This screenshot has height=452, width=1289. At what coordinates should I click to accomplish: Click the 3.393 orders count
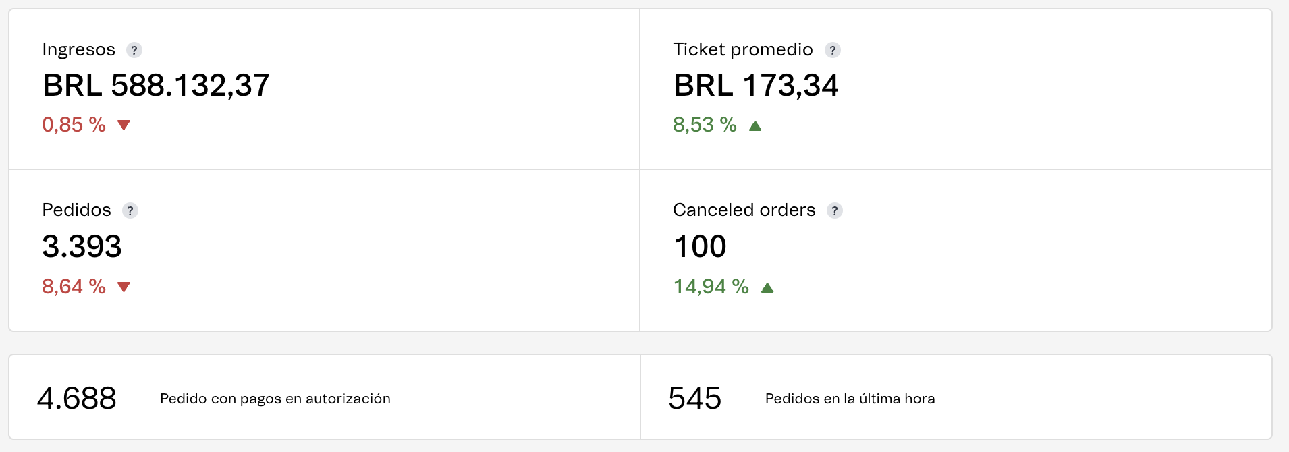[82, 246]
